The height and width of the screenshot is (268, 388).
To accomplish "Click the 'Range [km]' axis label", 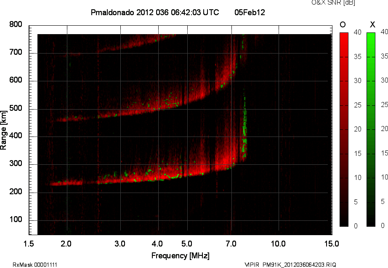I will 3,130.
